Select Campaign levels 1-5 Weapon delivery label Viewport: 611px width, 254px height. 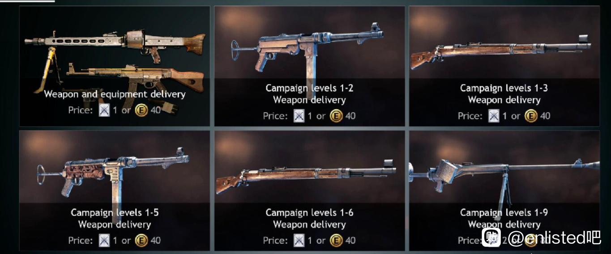pyautogui.click(x=115, y=218)
